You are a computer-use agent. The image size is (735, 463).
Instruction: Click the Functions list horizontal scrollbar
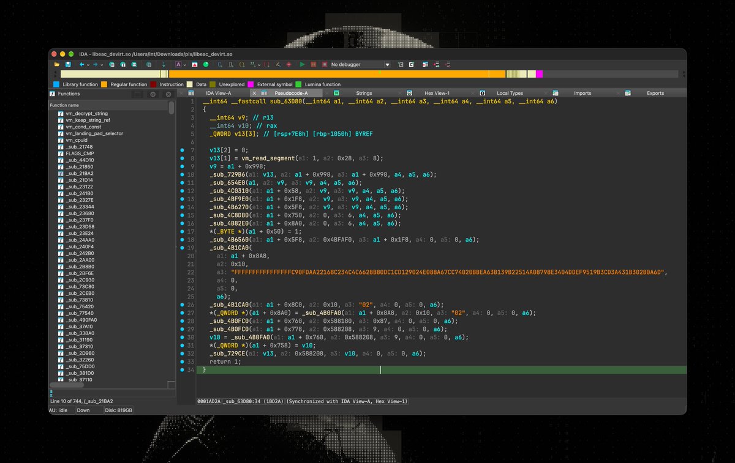point(67,385)
